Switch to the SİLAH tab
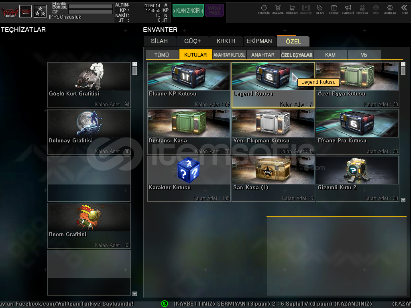This screenshot has height=308, width=411. (159, 41)
